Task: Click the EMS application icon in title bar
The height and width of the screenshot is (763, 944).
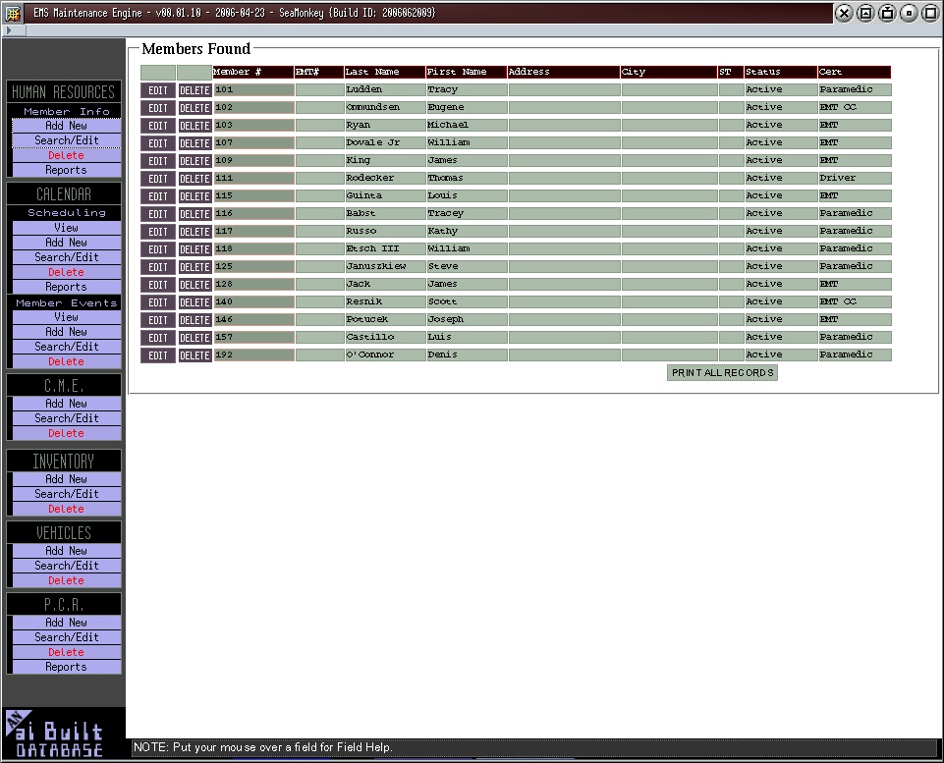Action: [13, 13]
